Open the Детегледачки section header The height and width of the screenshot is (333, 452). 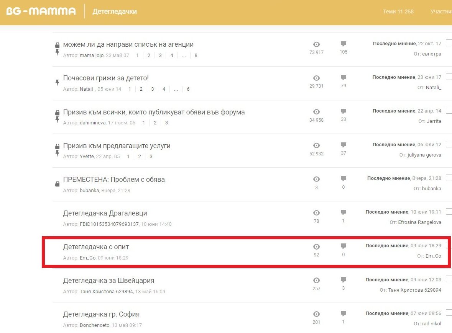tap(115, 11)
